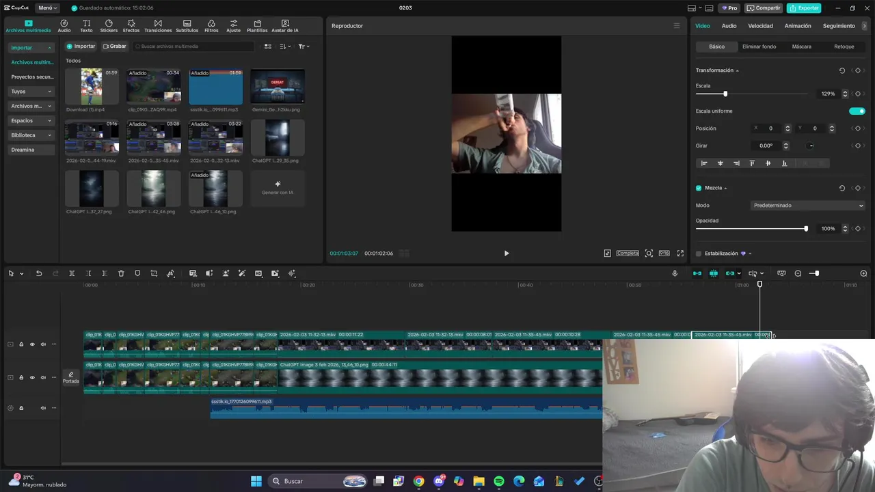Open the Audio media tab in top toolbar

click(x=64, y=26)
